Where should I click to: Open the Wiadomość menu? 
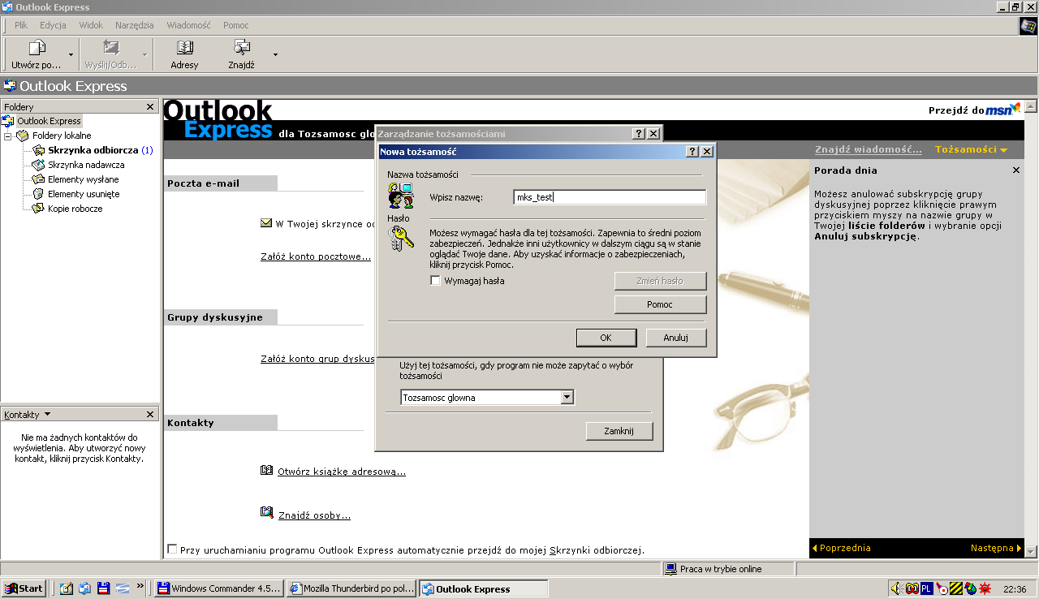(x=188, y=25)
